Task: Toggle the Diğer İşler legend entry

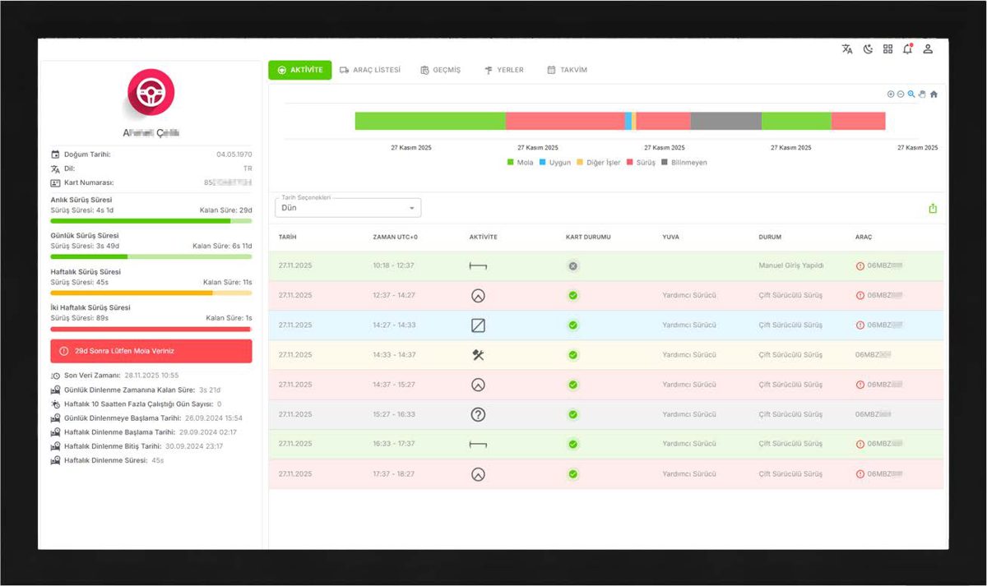Action: (599, 163)
